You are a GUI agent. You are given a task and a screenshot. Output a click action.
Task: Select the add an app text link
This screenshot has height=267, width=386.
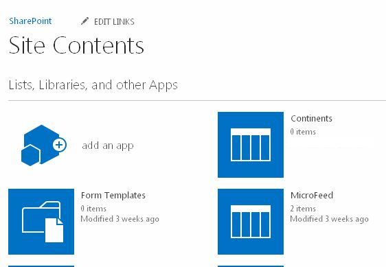point(108,146)
